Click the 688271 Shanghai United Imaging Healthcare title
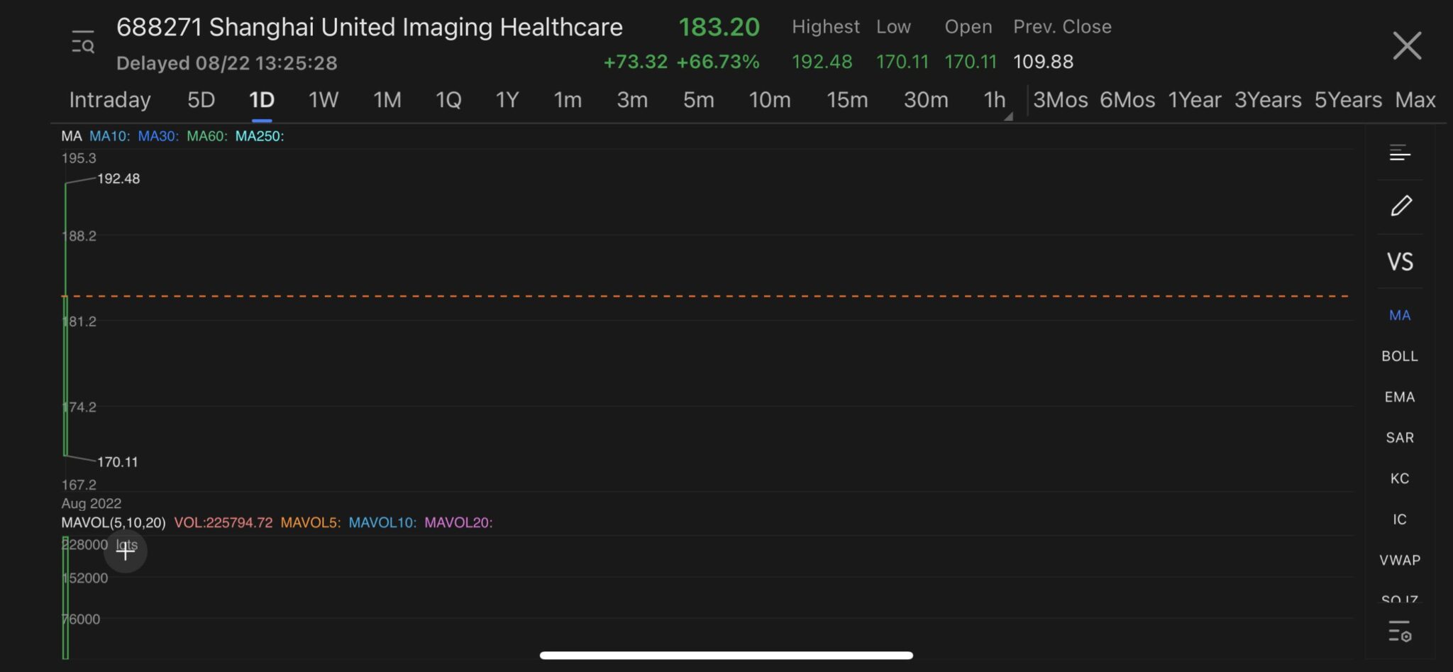The image size is (1453, 672). [370, 27]
